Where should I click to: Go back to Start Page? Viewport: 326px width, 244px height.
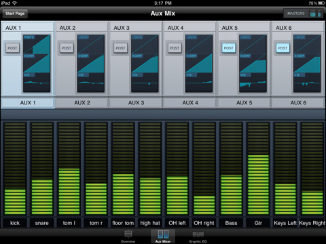(x=15, y=14)
